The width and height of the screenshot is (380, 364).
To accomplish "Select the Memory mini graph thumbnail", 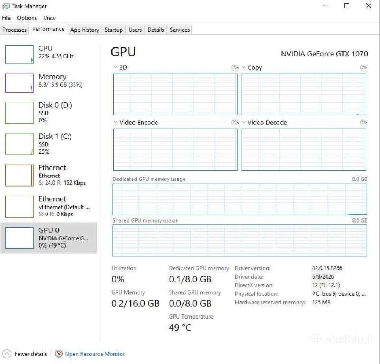I will point(19,83).
